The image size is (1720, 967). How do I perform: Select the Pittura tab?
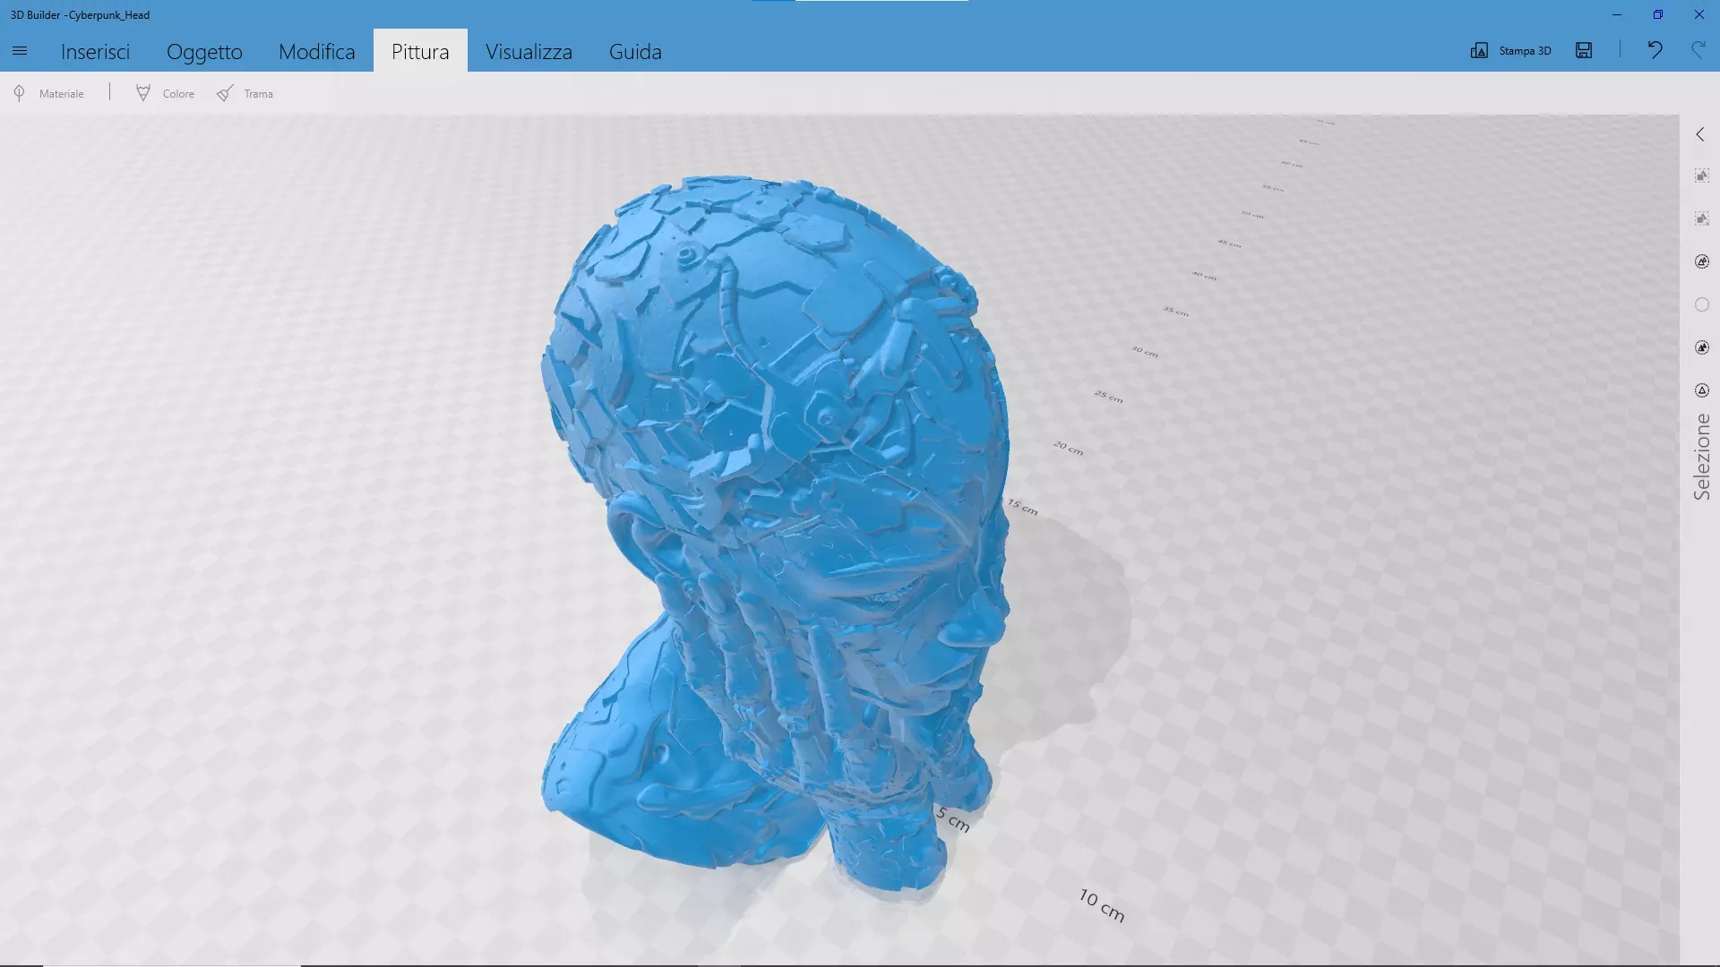(420, 51)
